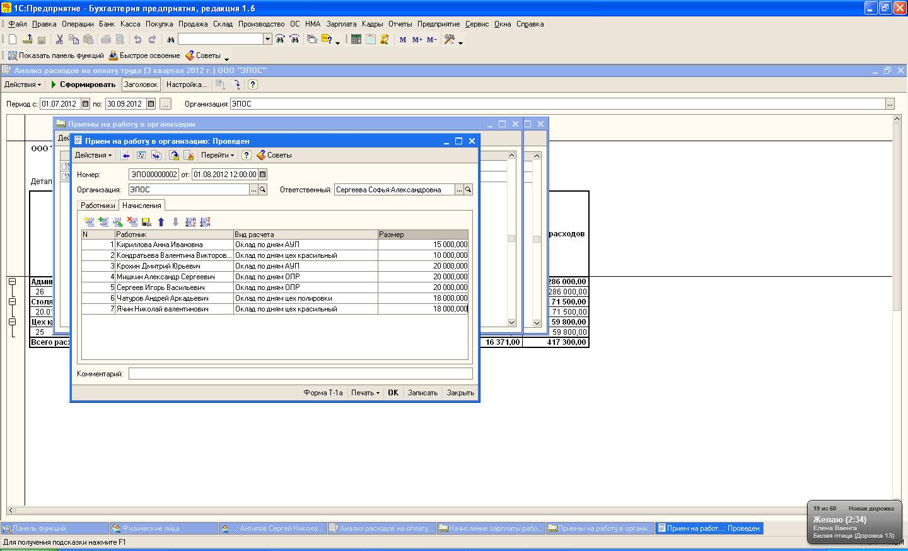Click the move row up blue arrow
Viewport: 908px width, 551px height.
[x=161, y=222]
